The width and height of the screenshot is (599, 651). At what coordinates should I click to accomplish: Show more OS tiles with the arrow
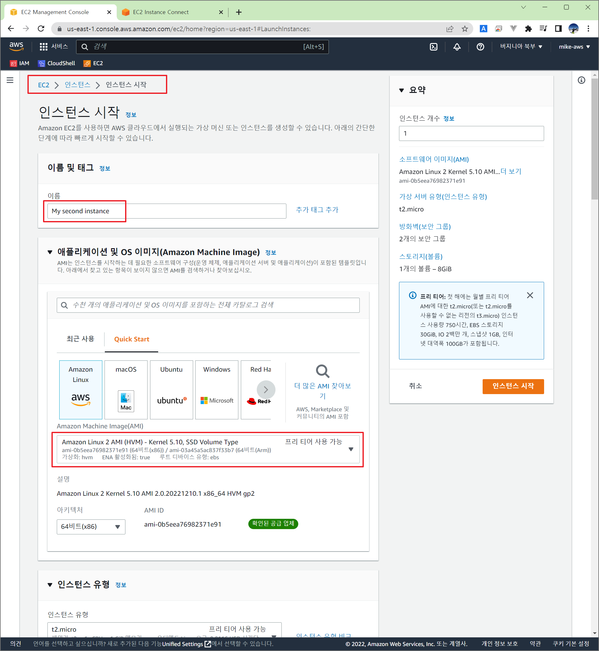pyautogui.click(x=266, y=390)
